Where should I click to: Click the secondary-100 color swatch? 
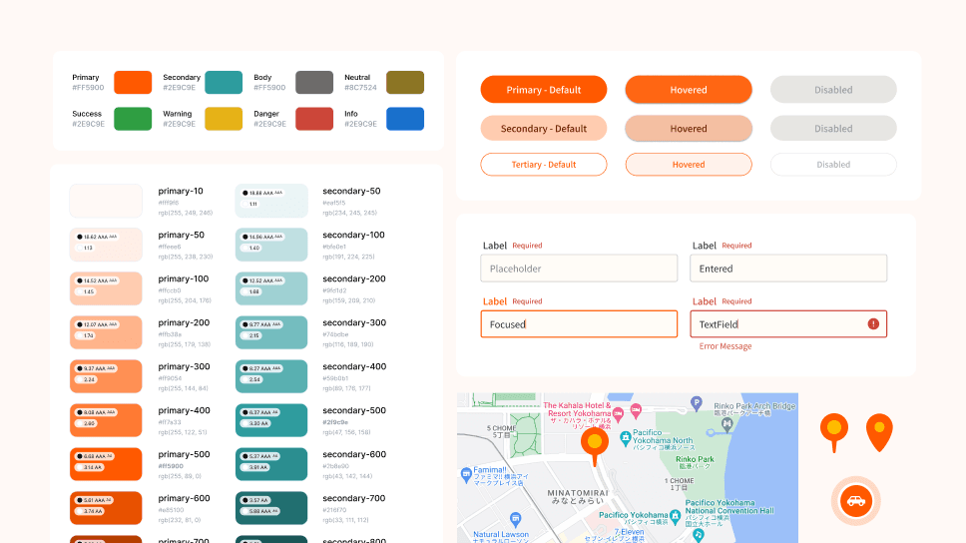coord(271,245)
